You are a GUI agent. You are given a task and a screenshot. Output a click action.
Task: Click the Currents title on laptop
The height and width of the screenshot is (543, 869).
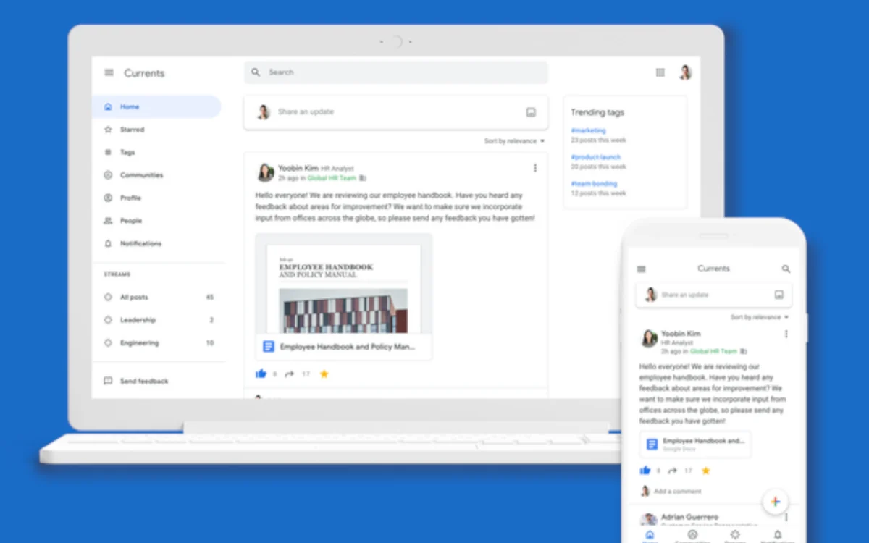[144, 73]
